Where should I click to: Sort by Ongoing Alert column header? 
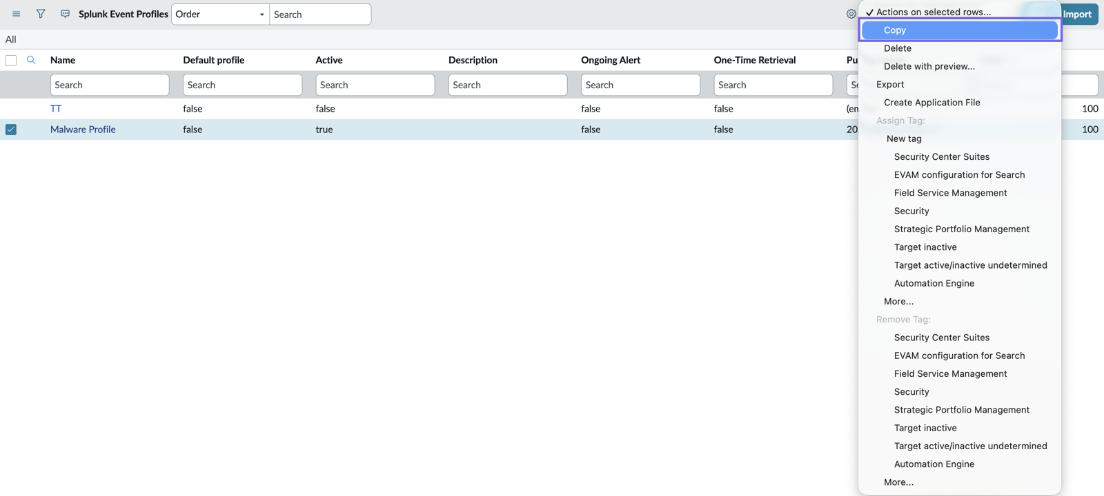tap(611, 60)
